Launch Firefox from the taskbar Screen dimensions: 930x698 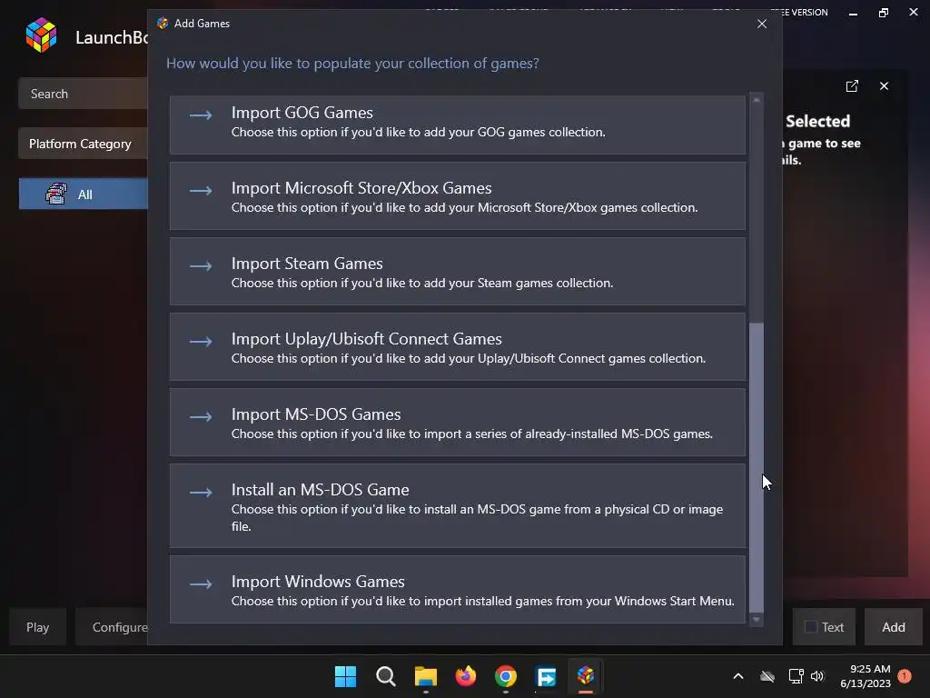pyautogui.click(x=466, y=676)
